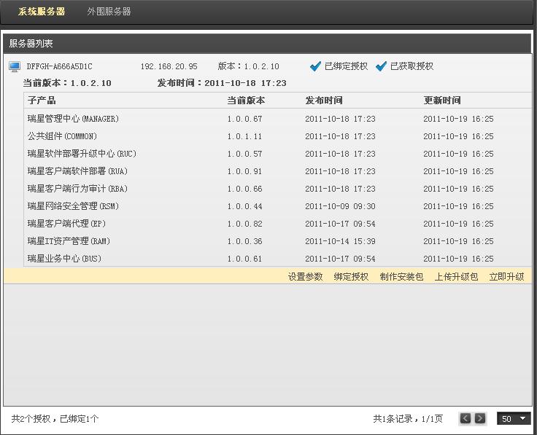Click IP address 192.168.20.95
The width and height of the screenshot is (537, 435).
pos(169,66)
